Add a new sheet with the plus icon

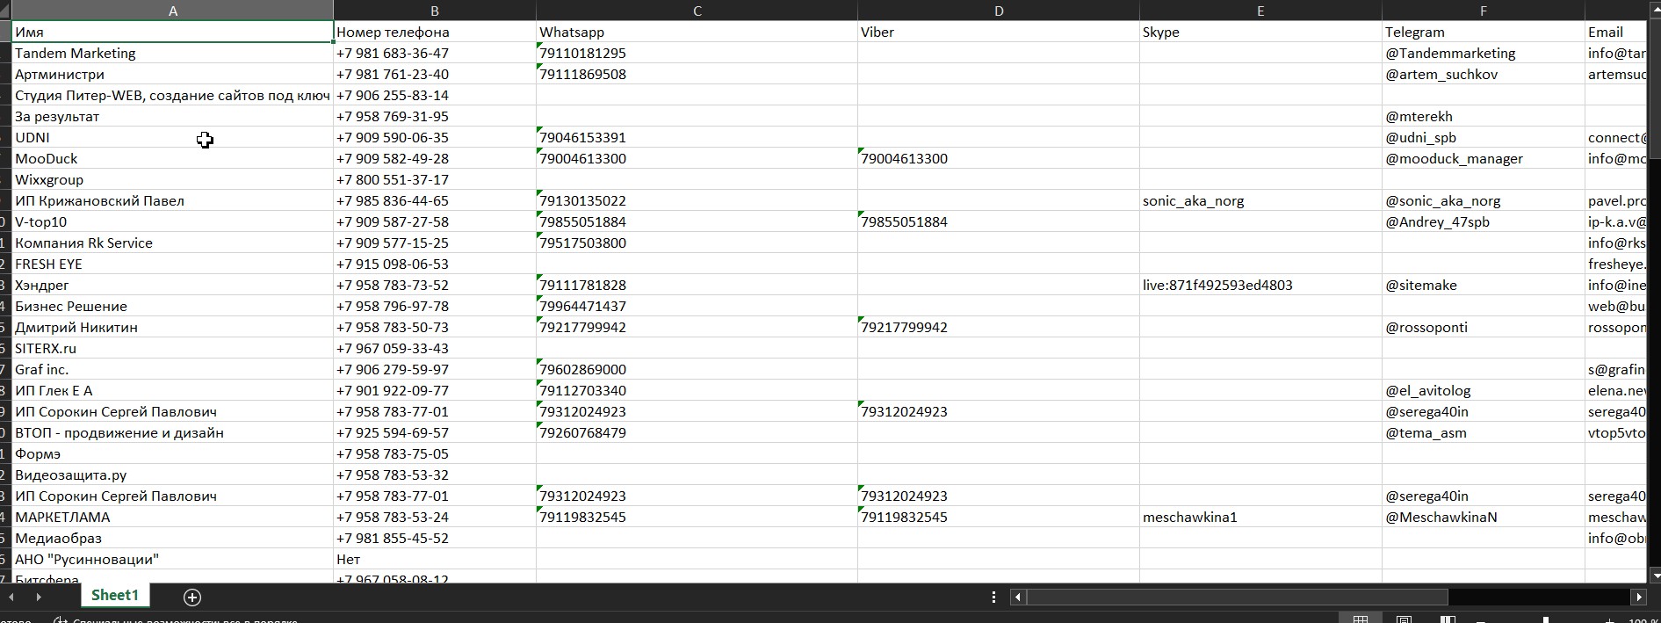point(192,598)
